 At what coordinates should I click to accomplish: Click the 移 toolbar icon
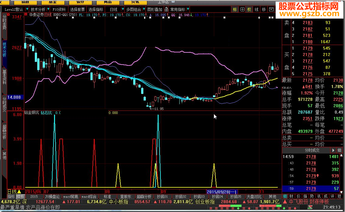click(x=264, y=9)
